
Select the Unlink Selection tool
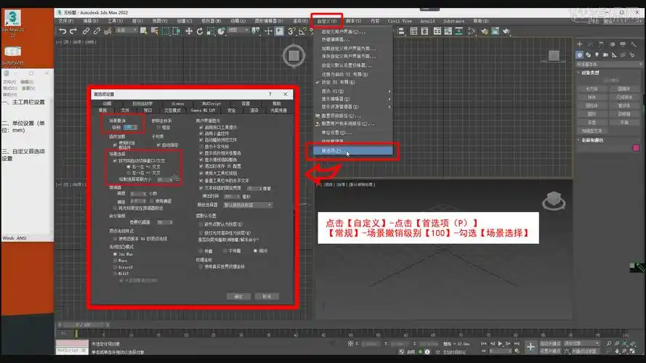[x=97, y=31]
